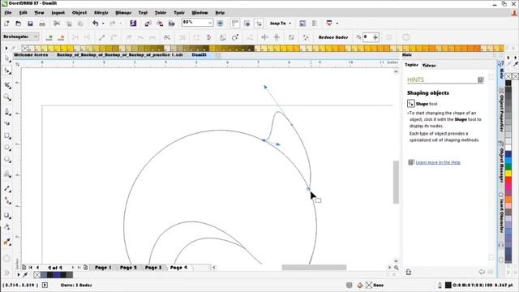Click the vertical scrollbar thumb
Screen dimensions: 519x292
(x=396, y=182)
